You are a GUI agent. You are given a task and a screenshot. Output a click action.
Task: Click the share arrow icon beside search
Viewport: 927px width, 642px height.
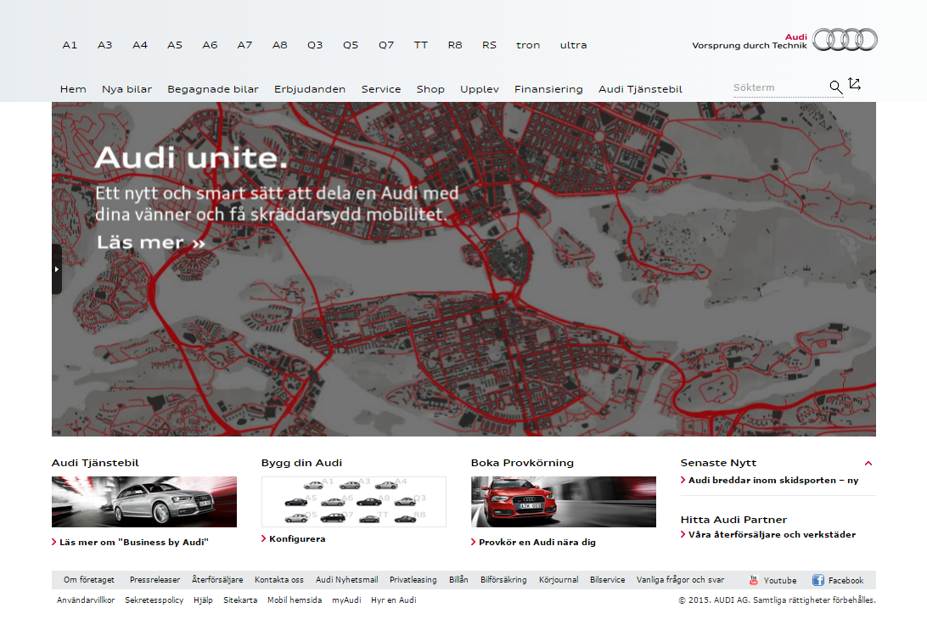[x=854, y=84]
